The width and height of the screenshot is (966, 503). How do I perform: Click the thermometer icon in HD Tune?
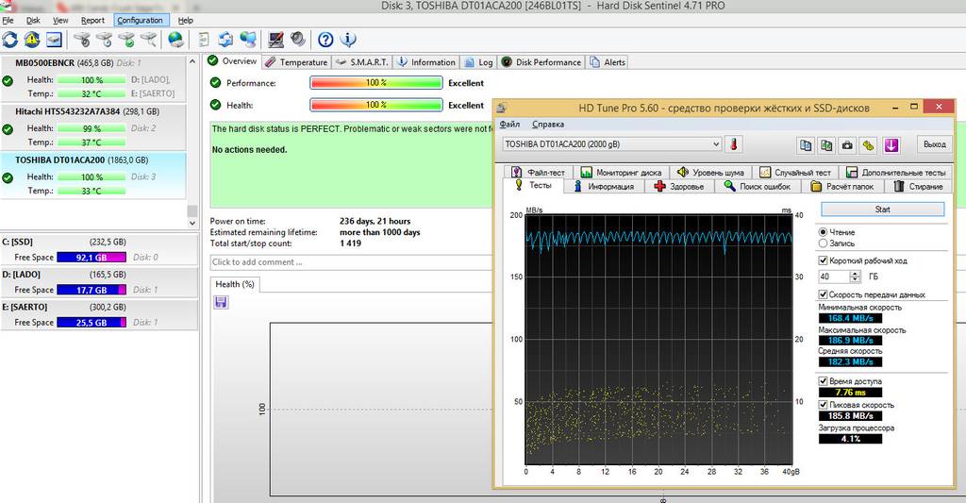(x=733, y=144)
